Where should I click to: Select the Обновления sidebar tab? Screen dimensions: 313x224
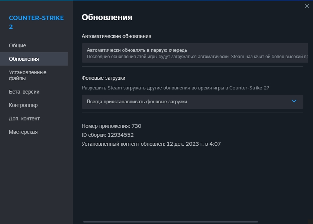(24, 59)
